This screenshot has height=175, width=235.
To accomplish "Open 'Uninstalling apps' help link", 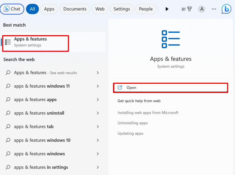I will pyautogui.click(x=133, y=123).
